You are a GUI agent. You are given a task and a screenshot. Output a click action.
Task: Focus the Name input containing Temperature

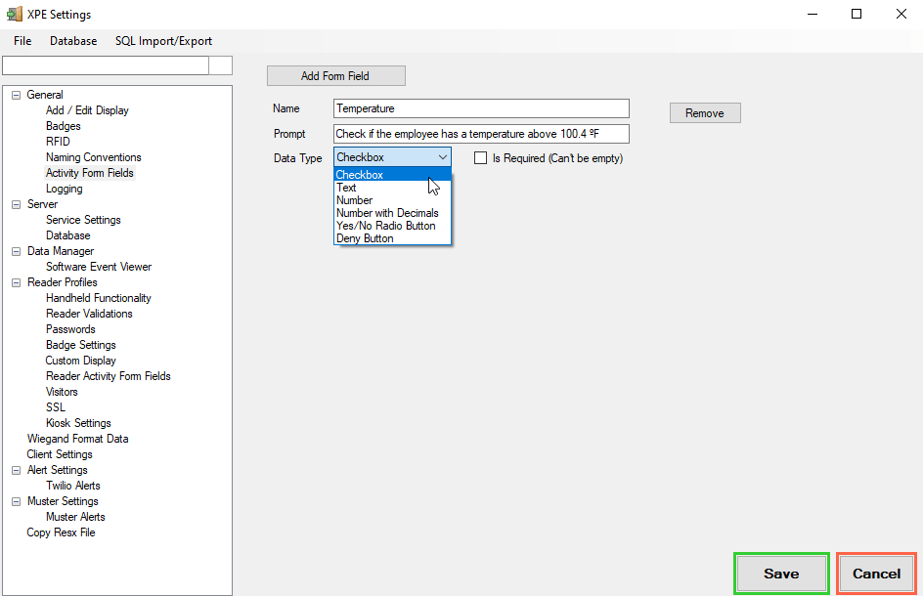click(x=481, y=108)
